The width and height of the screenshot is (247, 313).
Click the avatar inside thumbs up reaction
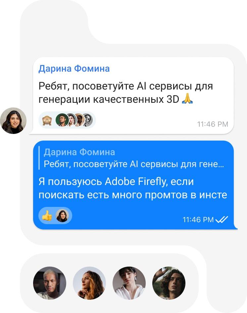(62, 216)
